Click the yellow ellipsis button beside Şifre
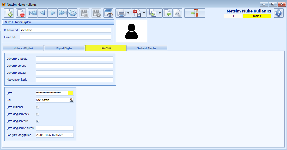Screen dimensions: 287x150 (x=71, y=93)
